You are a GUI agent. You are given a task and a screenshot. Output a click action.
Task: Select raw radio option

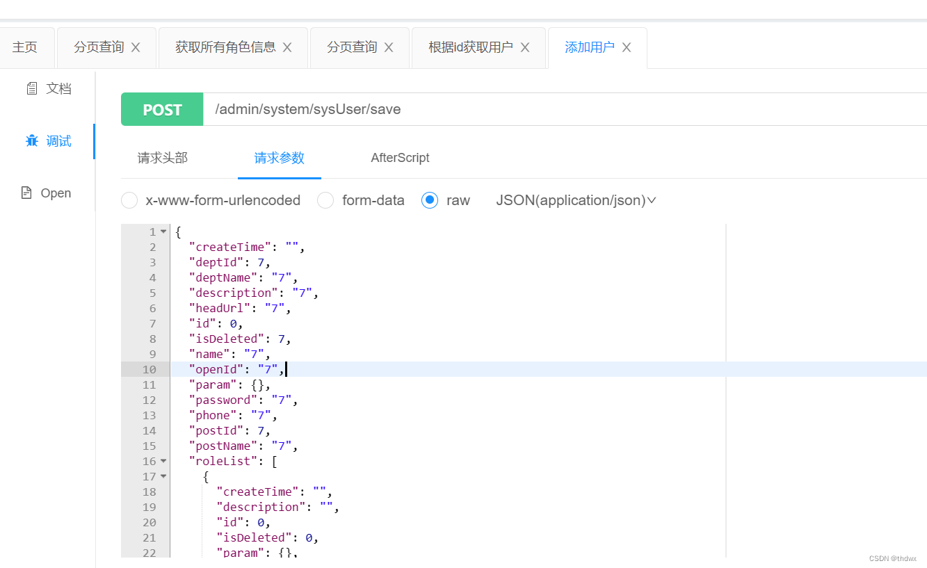(x=430, y=200)
